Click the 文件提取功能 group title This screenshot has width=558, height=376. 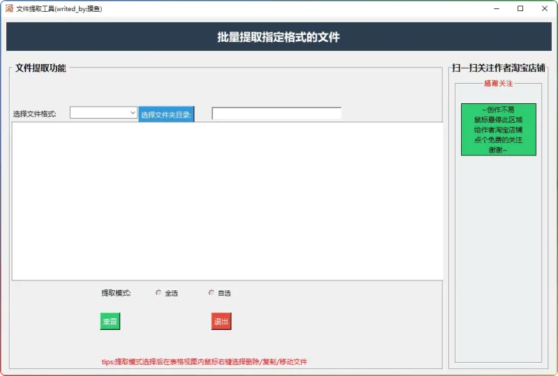pyautogui.click(x=40, y=68)
